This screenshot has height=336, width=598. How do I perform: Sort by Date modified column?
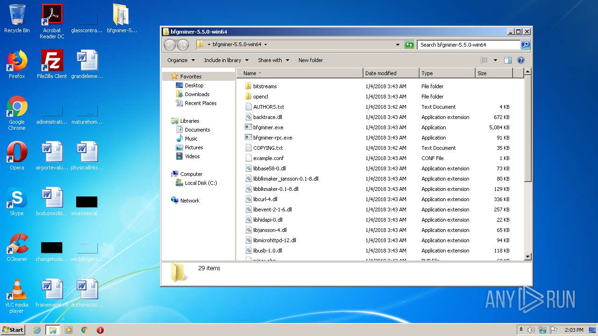(x=391, y=73)
